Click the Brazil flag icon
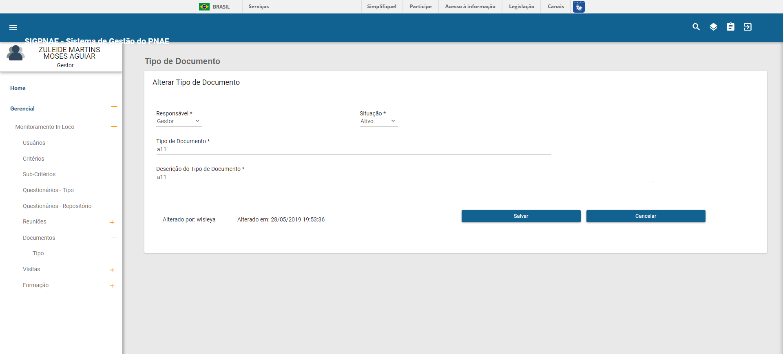Viewport: 783px width, 354px height. click(x=204, y=7)
